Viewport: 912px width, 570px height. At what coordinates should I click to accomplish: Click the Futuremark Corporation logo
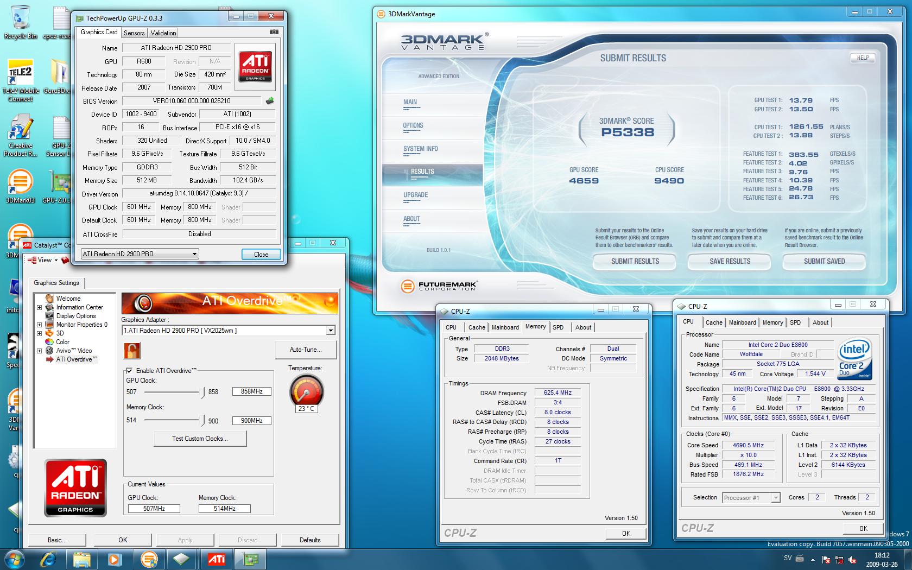439,286
